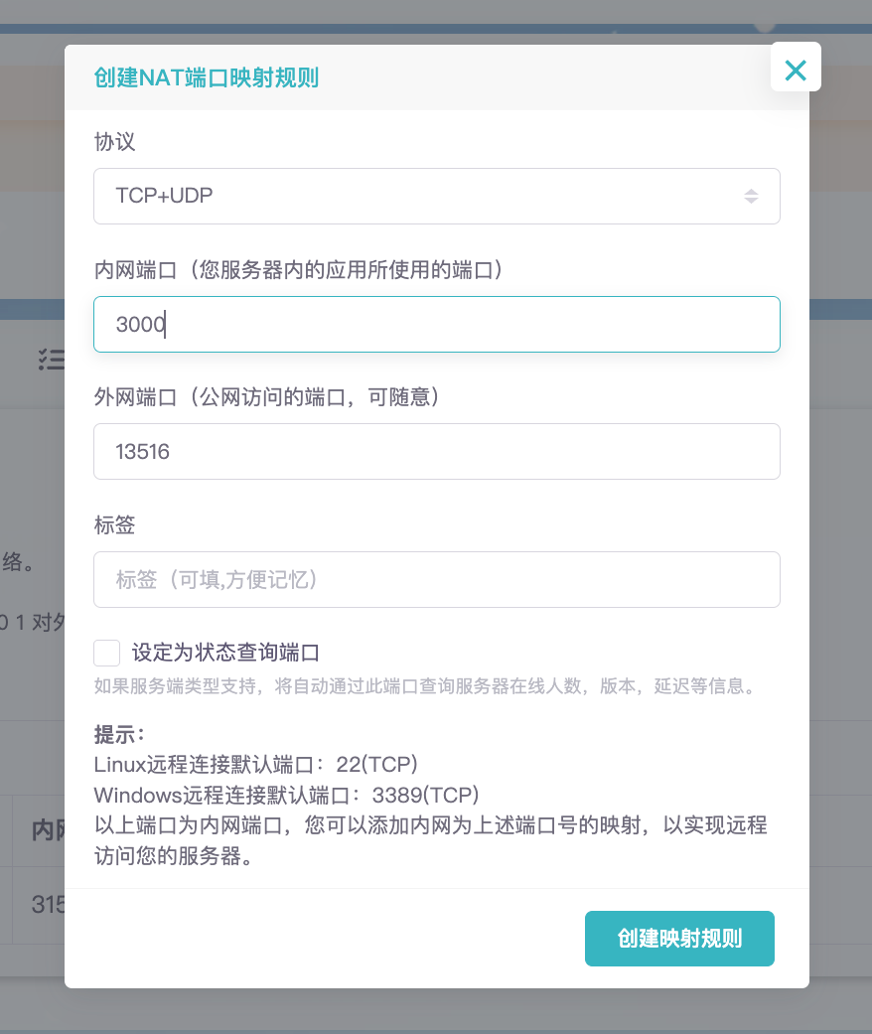Click the 提示 heading
Screen dimensions: 872x1034
pyautogui.click(x=119, y=734)
